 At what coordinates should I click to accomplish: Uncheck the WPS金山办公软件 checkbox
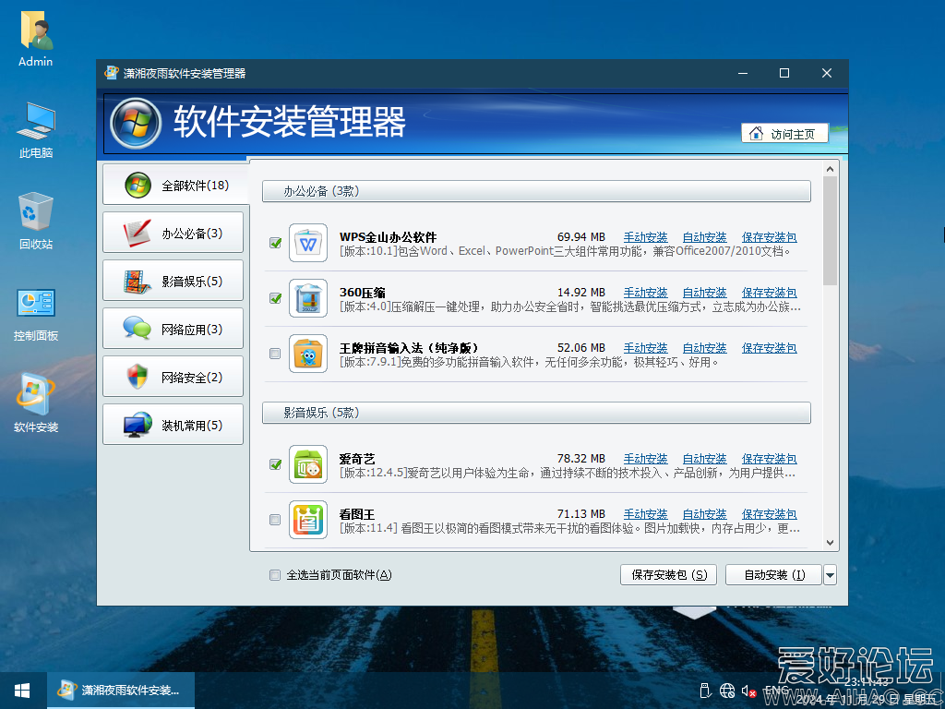click(x=275, y=243)
